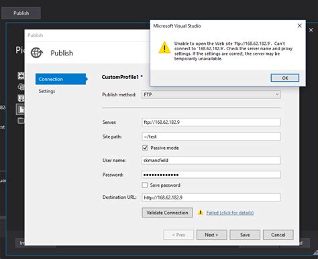The width and height of the screenshot is (318, 259).
Task: Close the background Pick a publish target window
Action: click(x=311, y=30)
